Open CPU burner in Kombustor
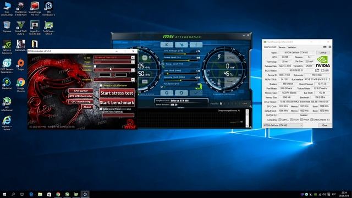This screenshot has height=198, width=352. tap(81, 91)
